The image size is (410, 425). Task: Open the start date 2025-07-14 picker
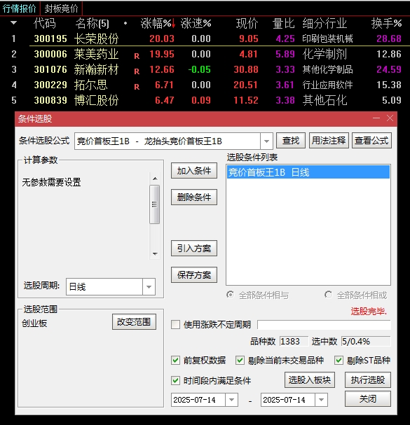click(231, 400)
